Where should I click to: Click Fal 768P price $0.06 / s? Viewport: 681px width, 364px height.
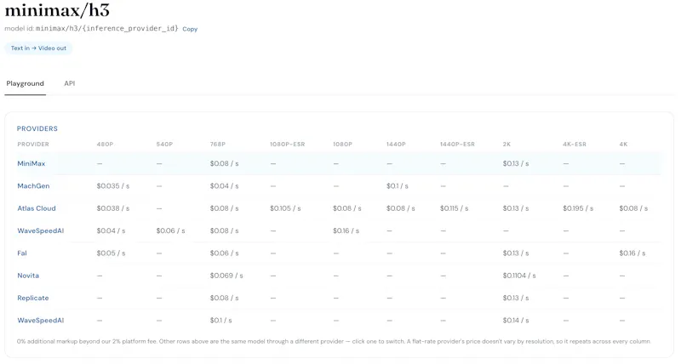[x=224, y=253]
